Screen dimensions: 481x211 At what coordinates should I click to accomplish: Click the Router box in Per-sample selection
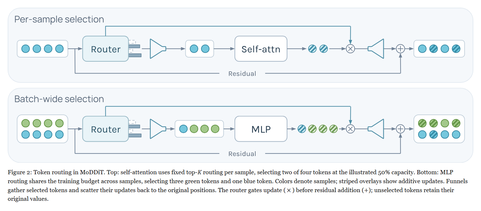(106, 49)
